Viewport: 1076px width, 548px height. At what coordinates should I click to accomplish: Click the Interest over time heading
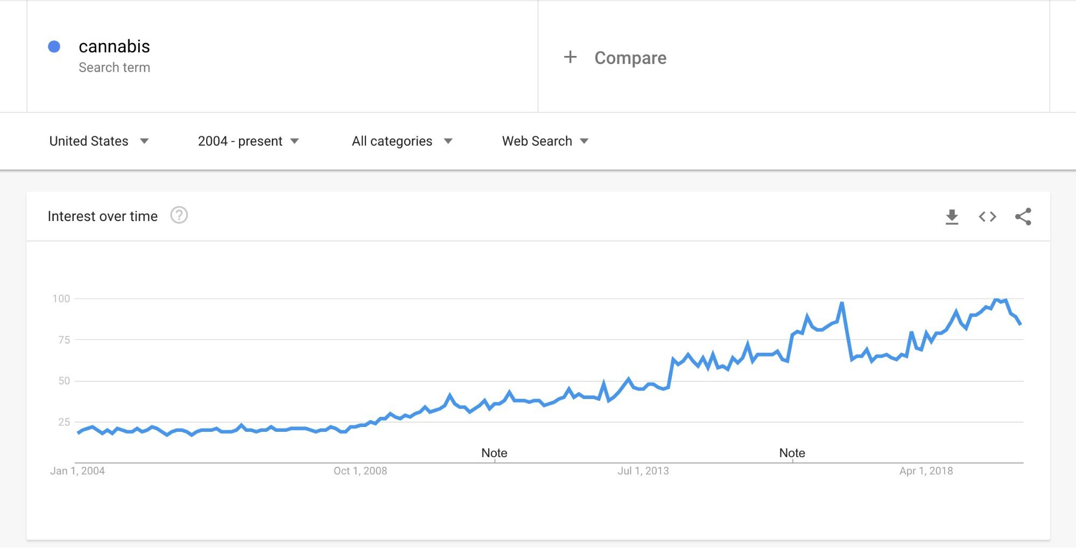tap(102, 216)
